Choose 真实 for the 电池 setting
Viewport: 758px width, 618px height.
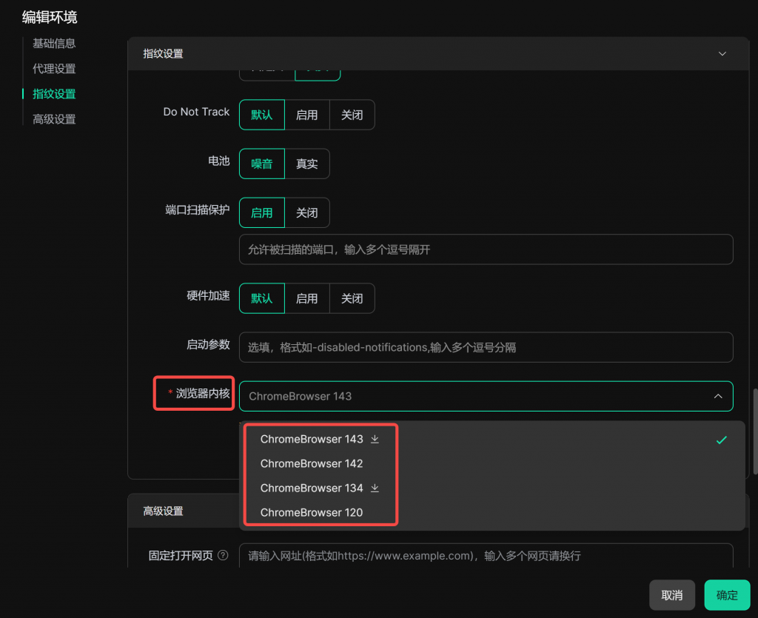[x=306, y=164]
